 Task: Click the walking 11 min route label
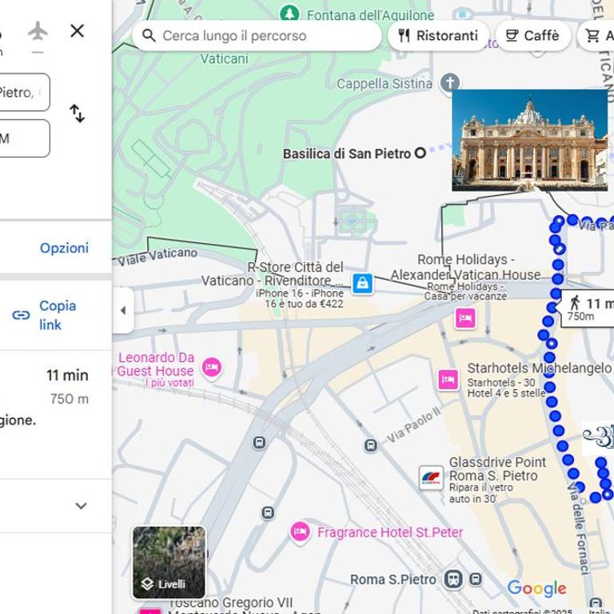(x=586, y=309)
